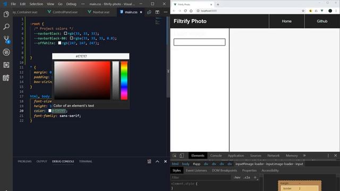340x191 pixels.
Task: Show more DevTools tabs
Action: (304, 155)
